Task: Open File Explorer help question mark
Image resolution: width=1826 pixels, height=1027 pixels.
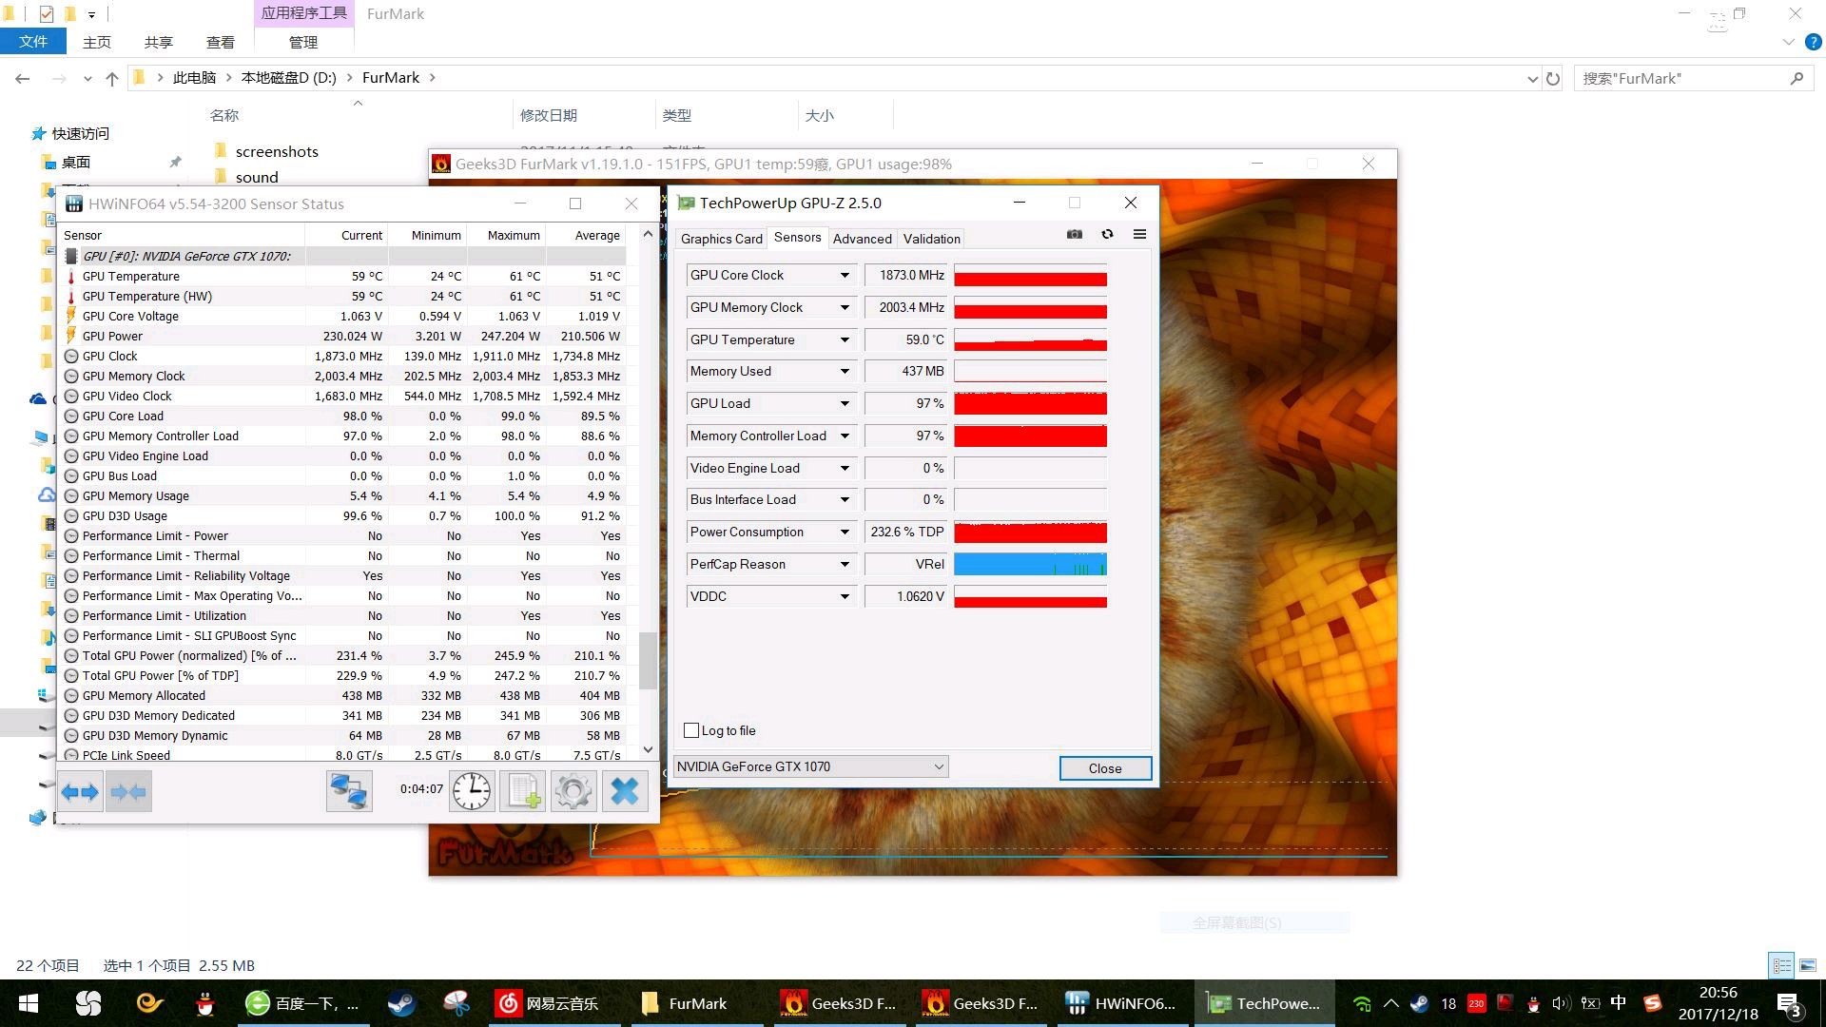Action: pos(1814,42)
